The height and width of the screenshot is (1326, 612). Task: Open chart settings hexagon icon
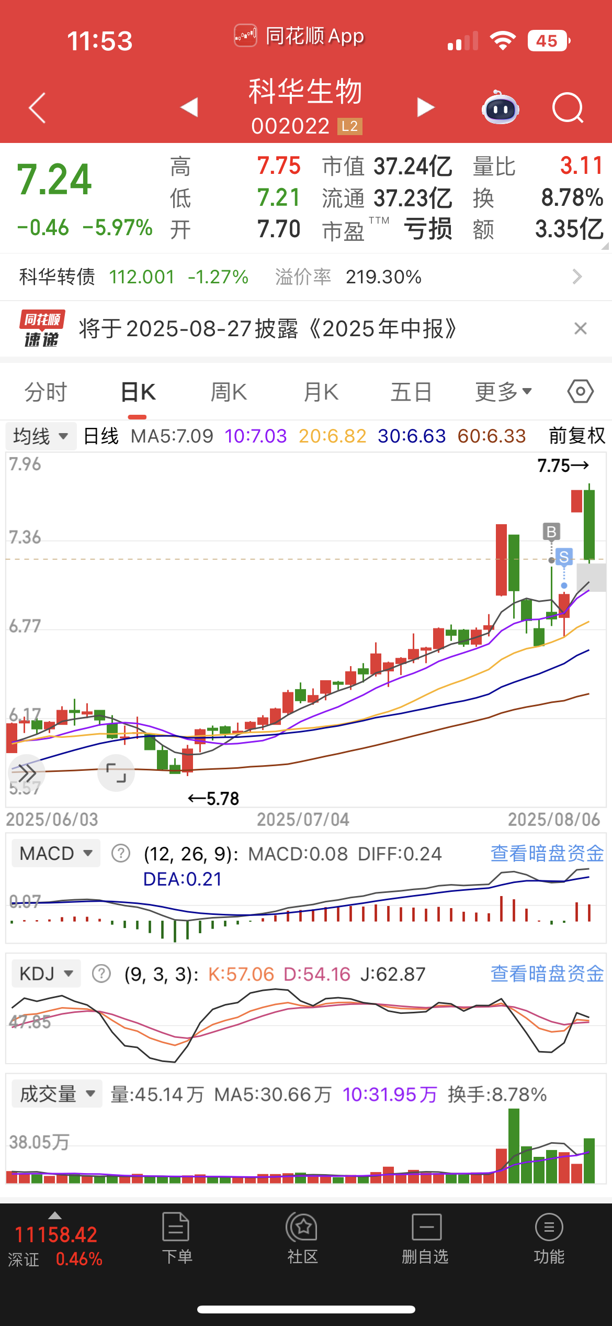tap(581, 392)
